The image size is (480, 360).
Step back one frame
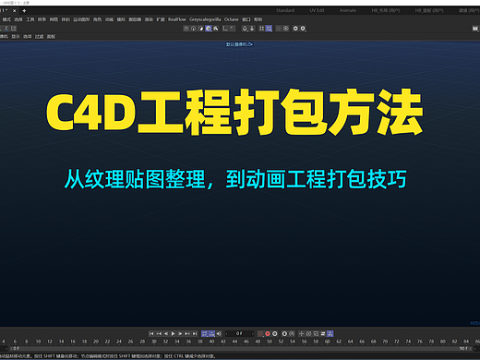tap(166, 333)
